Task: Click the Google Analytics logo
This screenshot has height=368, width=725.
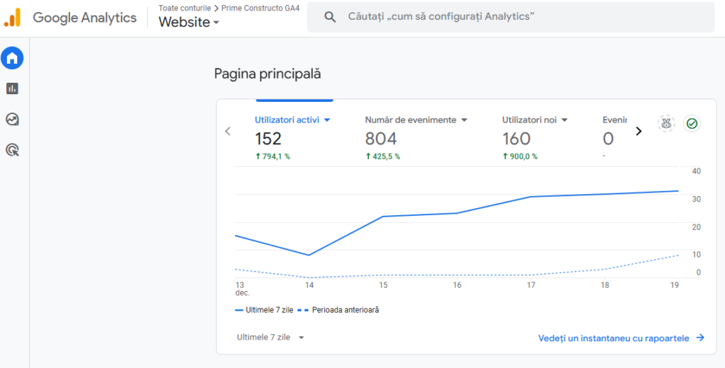Action: (x=13, y=18)
